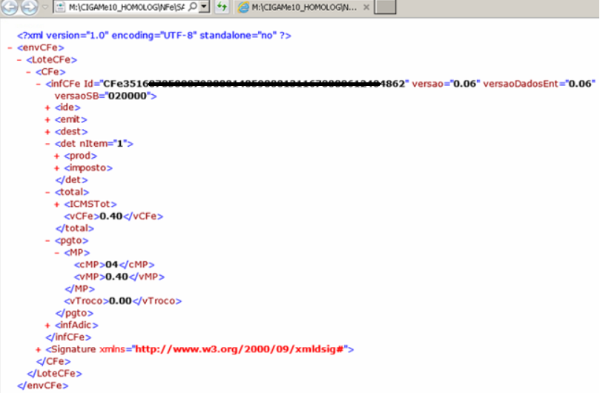The image size is (600, 393).
Task: Click the versaoDadosEnt value 0.06
Action: (x=580, y=84)
